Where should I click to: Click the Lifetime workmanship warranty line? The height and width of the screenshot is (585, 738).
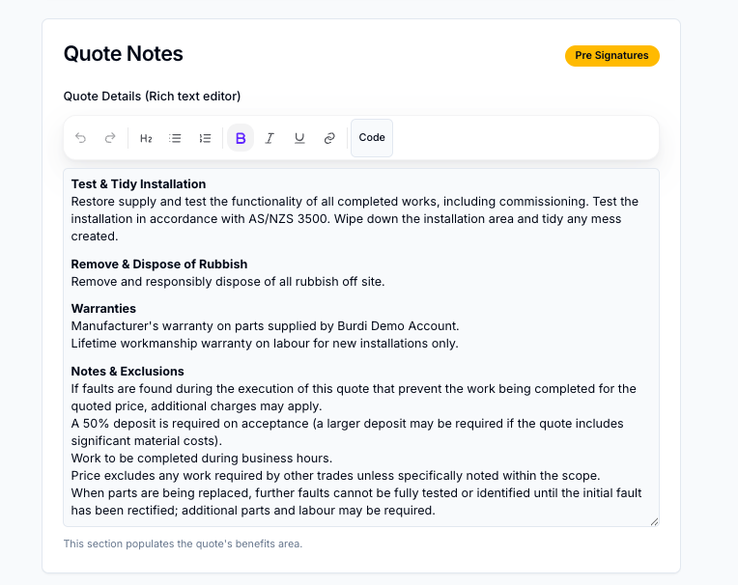tap(265, 344)
